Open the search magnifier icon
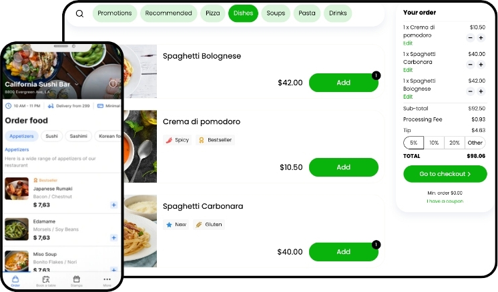 click(79, 13)
